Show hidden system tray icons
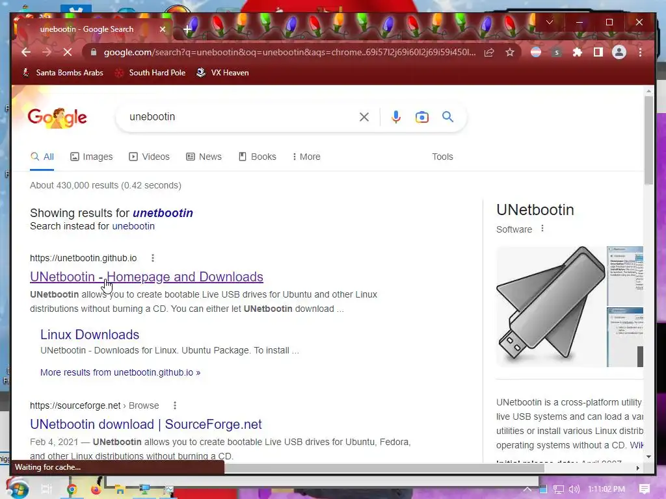666x499 pixels. click(527, 489)
